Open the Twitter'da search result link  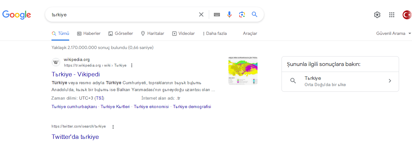point(75,137)
